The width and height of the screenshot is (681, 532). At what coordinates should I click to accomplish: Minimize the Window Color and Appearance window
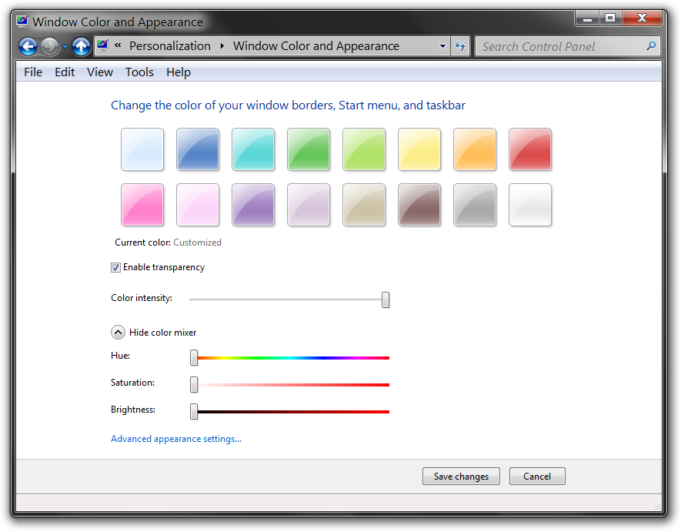tap(587, 18)
